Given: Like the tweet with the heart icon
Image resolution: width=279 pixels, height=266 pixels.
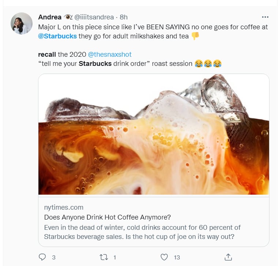Looking at the screenshot, I should [x=164, y=257].
